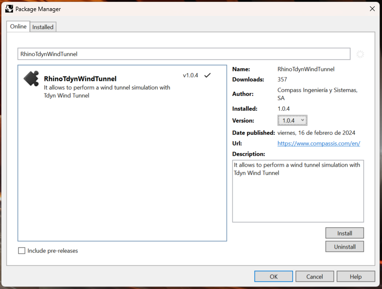
Task: Select RhinoTdynWindTunnel title in the results list
Action: click(80, 79)
